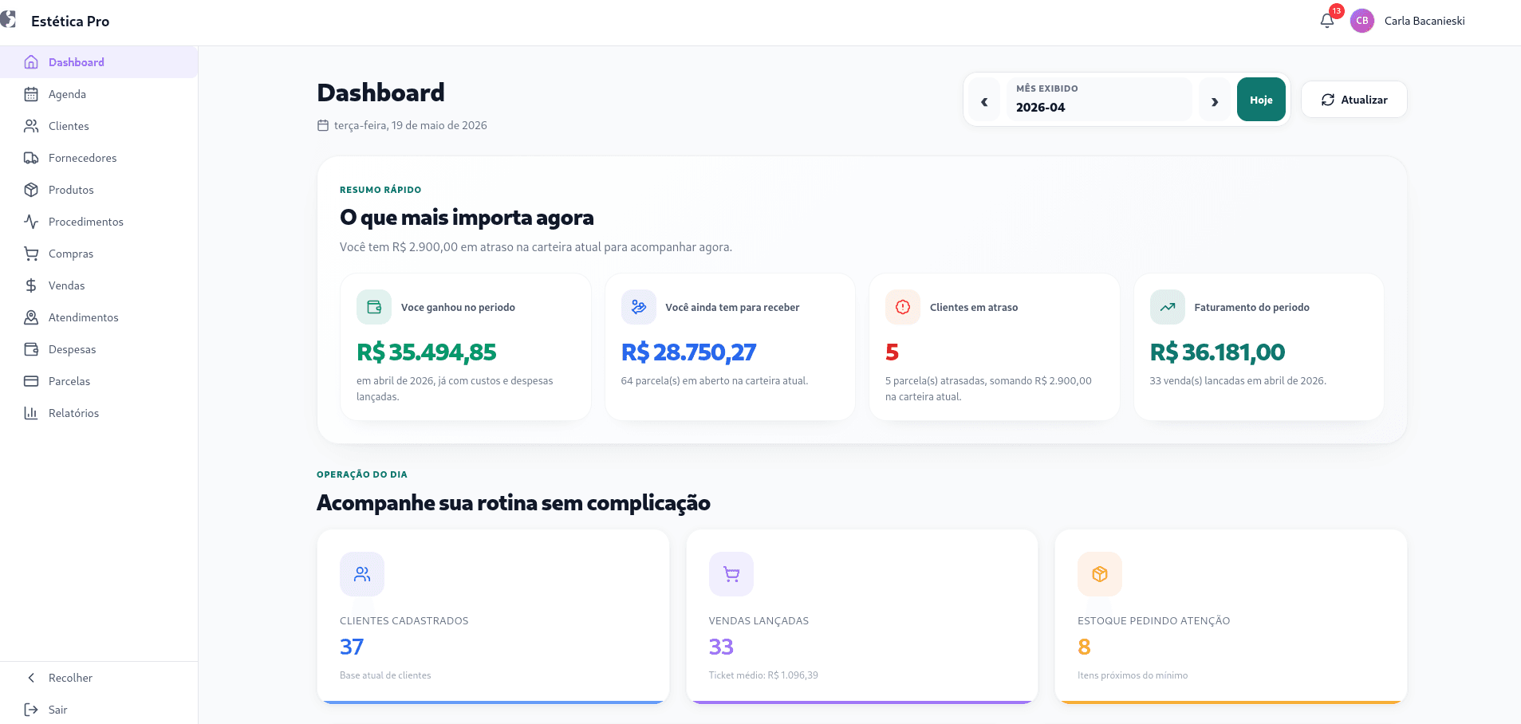The image size is (1521, 724).
Task: Click the Fornecedores truck icon
Action: 31,158
